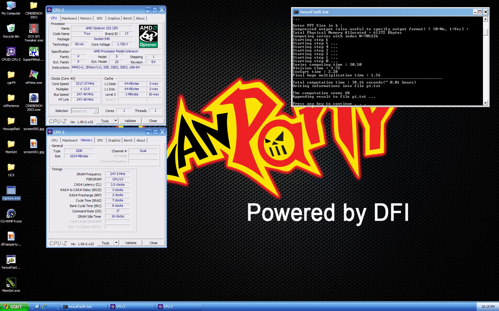Switch to Bench tab in upper CPU-Z

(128, 18)
